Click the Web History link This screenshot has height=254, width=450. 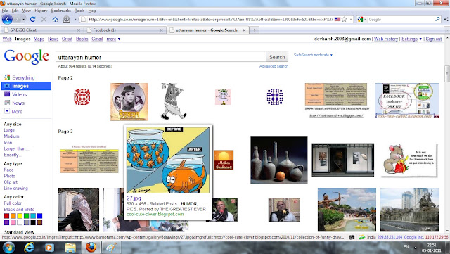point(386,39)
